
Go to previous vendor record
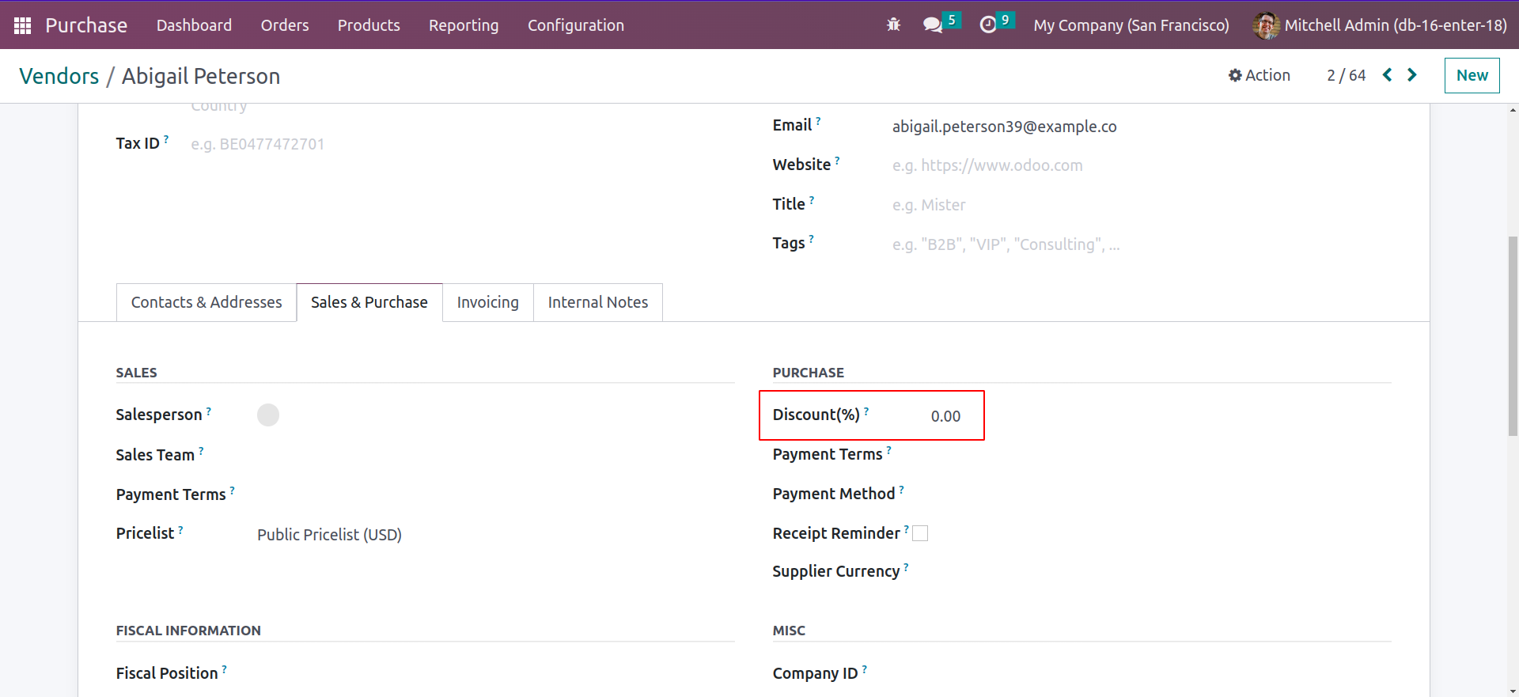(1387, 75)
